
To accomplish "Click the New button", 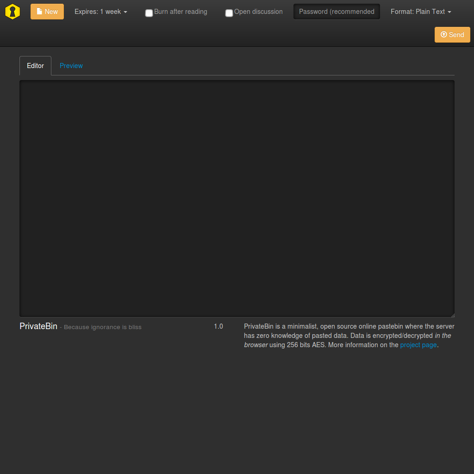I will click(47, 12).
